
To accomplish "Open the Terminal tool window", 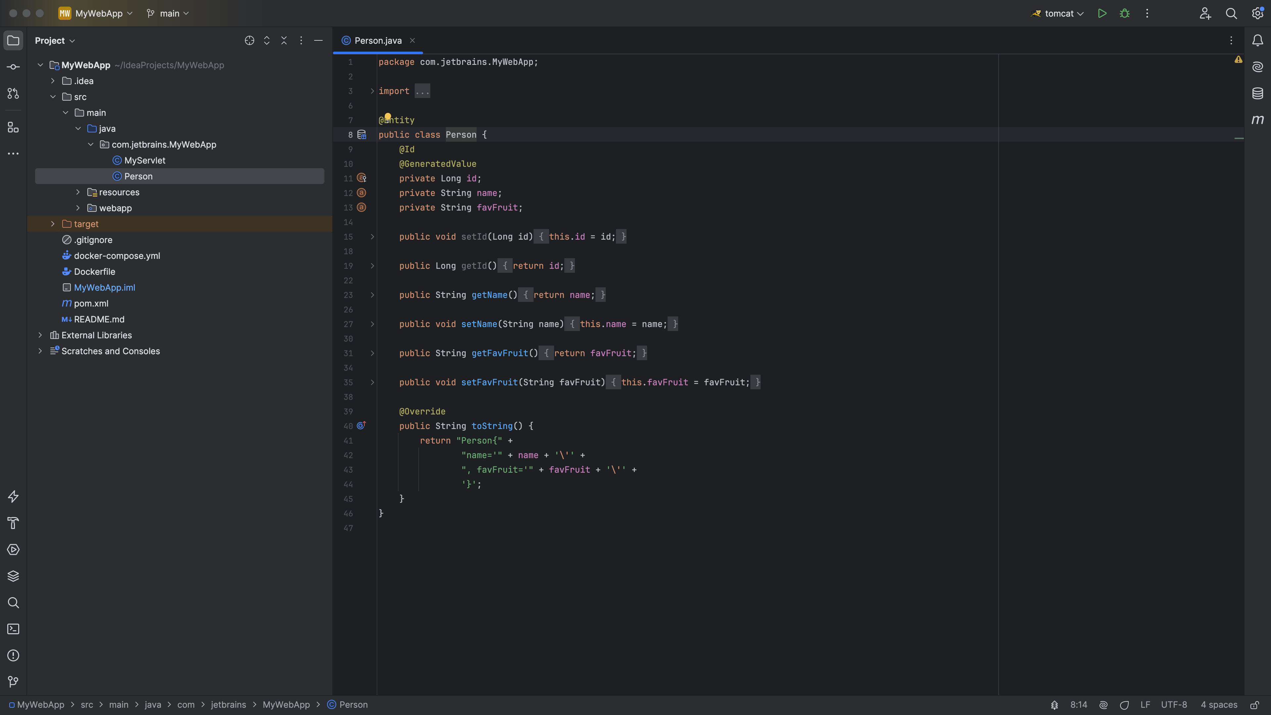I will (x=13, y=629).
